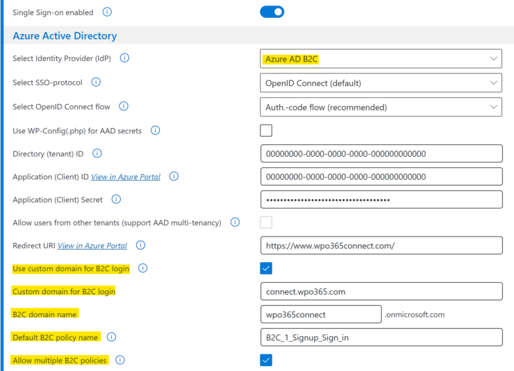Show info icon next to Redirect URI

click(x=140, y=245)
